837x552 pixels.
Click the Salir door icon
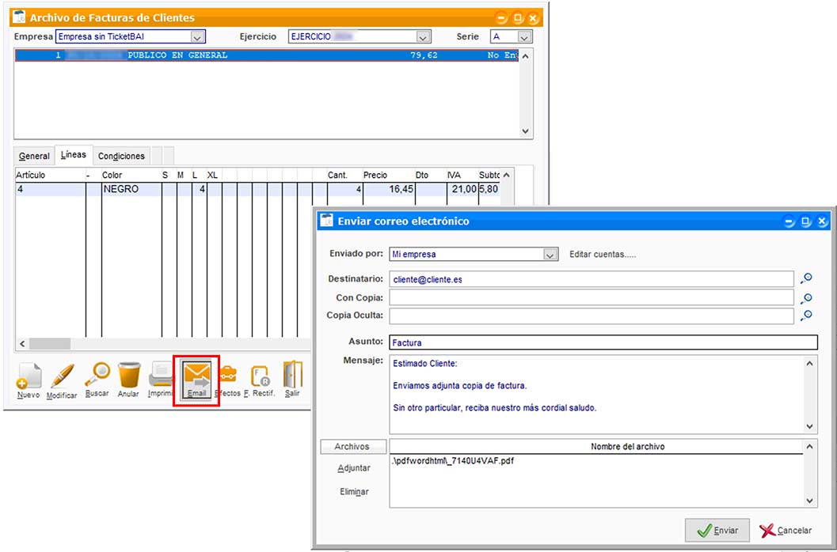[x=292, y=379]
